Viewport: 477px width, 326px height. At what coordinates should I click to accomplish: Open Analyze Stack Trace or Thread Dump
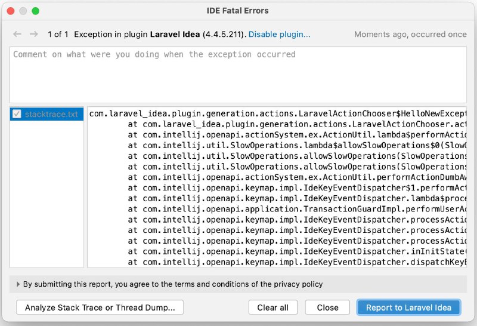click(x=100, y=307)
